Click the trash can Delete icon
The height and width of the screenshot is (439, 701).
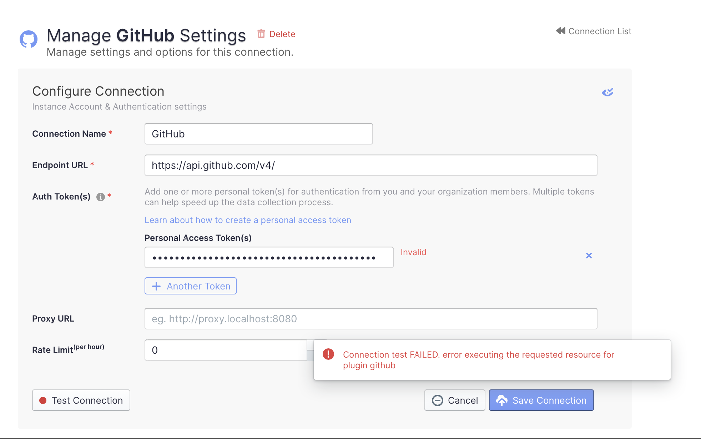261,34
